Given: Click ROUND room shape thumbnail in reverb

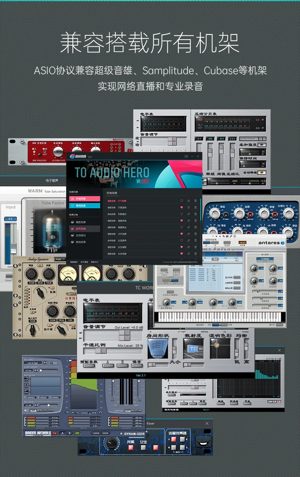Looking at the screenshot, I should tap(157, 348).
